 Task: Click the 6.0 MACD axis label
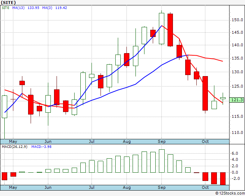tap(235, 154)
